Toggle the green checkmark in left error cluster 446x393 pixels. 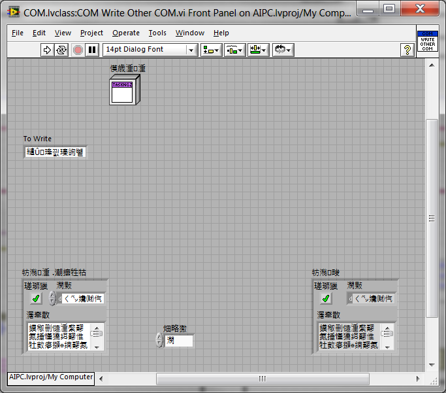point(36,298)
